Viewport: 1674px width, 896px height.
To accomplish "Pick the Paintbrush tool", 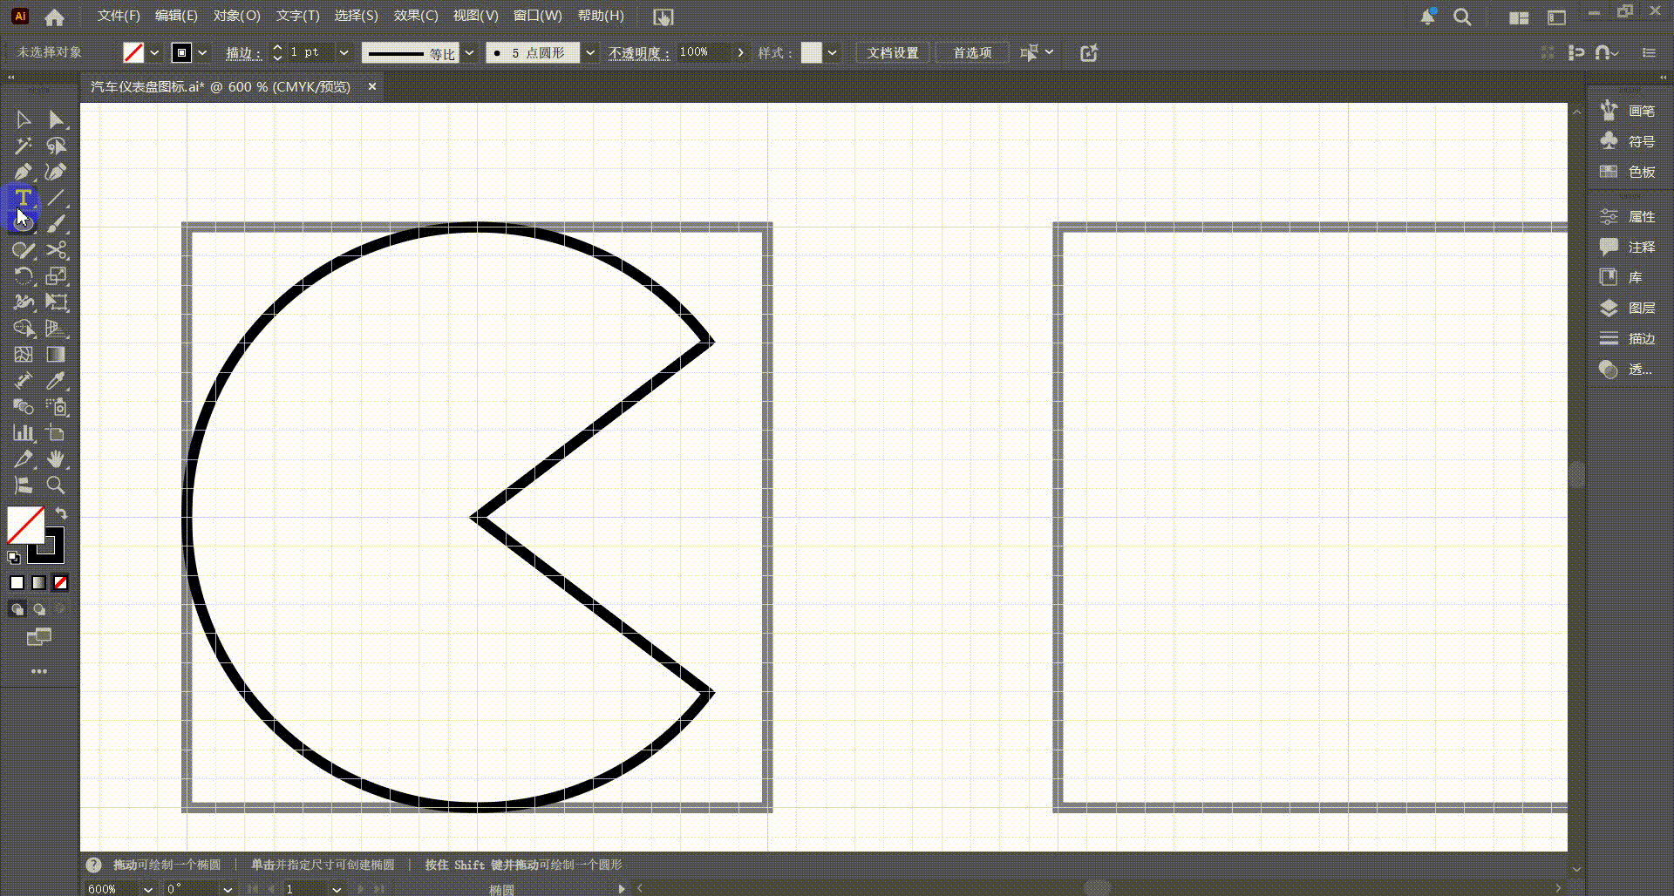I will click(x=56, y=224).
